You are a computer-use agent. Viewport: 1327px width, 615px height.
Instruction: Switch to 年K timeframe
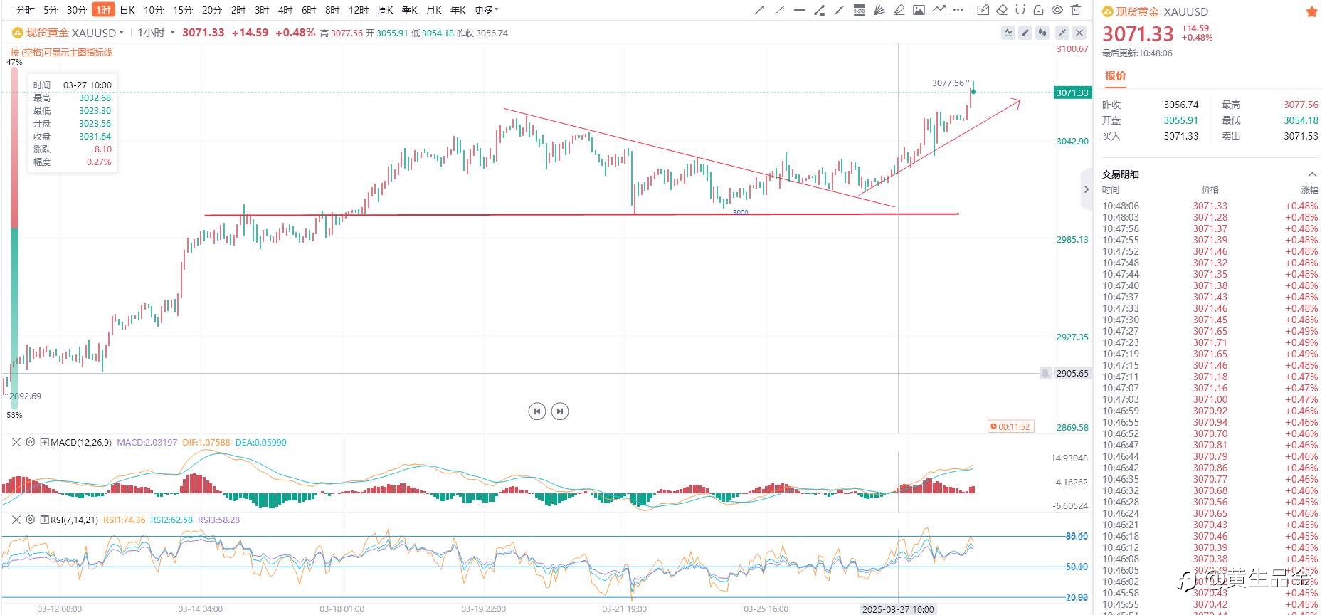(458, 10)
